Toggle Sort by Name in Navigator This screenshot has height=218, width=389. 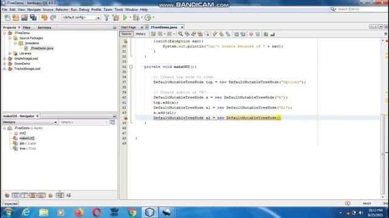(x=60, y=195)
